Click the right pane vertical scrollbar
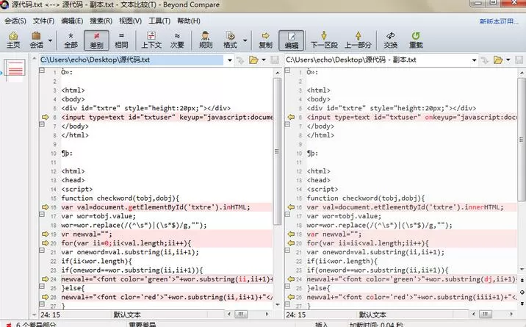Image resolution: width=526 pixels, height=327 pixels. pyautogui.click(x=522, y=140)
